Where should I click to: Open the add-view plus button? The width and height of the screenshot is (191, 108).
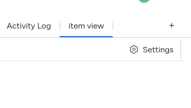pyautogui.click(x=172, y=26)
